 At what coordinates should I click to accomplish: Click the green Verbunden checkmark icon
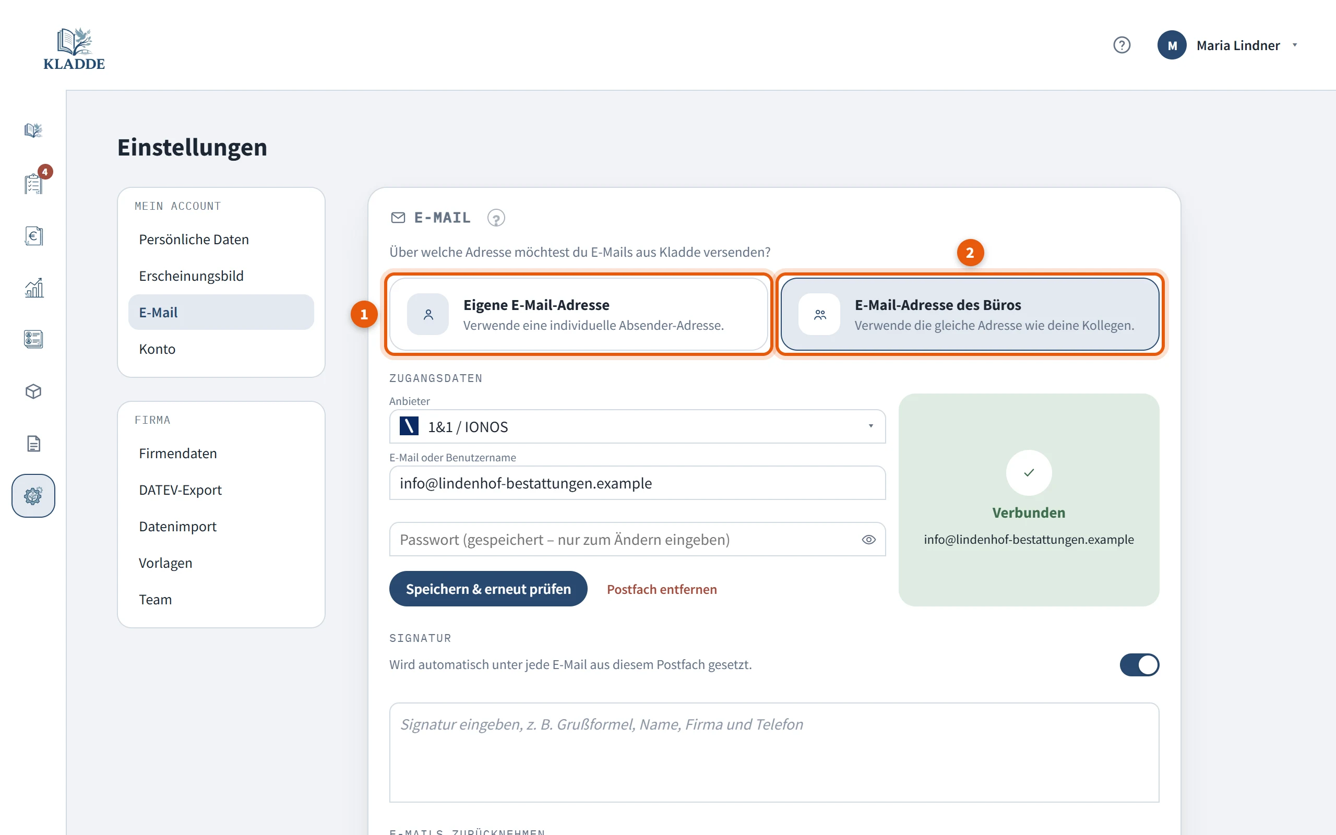1029,473
